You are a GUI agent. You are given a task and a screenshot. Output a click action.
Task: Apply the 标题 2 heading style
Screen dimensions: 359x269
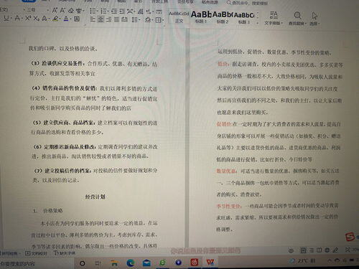click(x=223, y=17)
